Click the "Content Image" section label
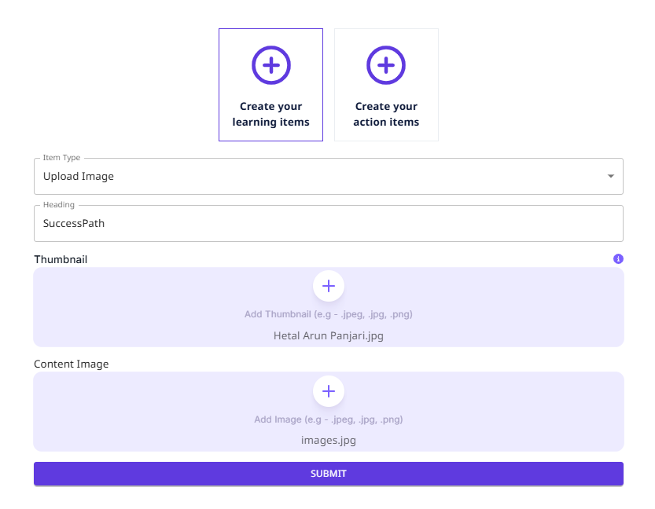655x509 pixels. point(72,364)
